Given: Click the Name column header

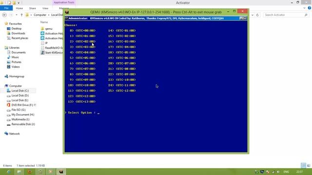Looking at the screenshot, I should 44,22.
